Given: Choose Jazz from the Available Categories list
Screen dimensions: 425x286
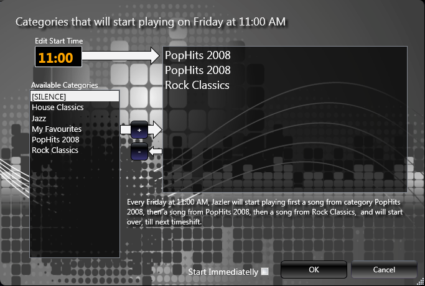Looking at the screenshot, I should (39, 118).
